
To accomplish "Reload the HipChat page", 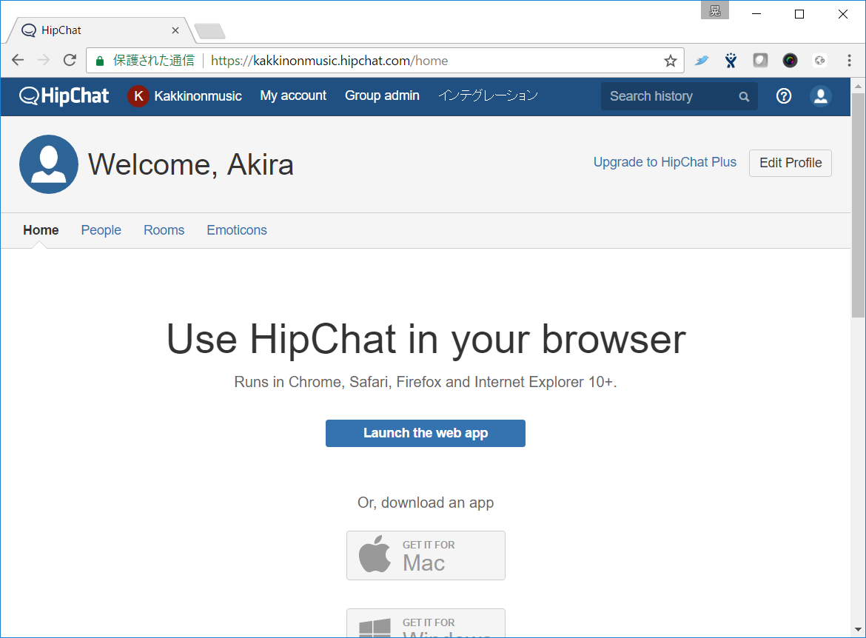I will pyautogui.click(x=70, y=60).
